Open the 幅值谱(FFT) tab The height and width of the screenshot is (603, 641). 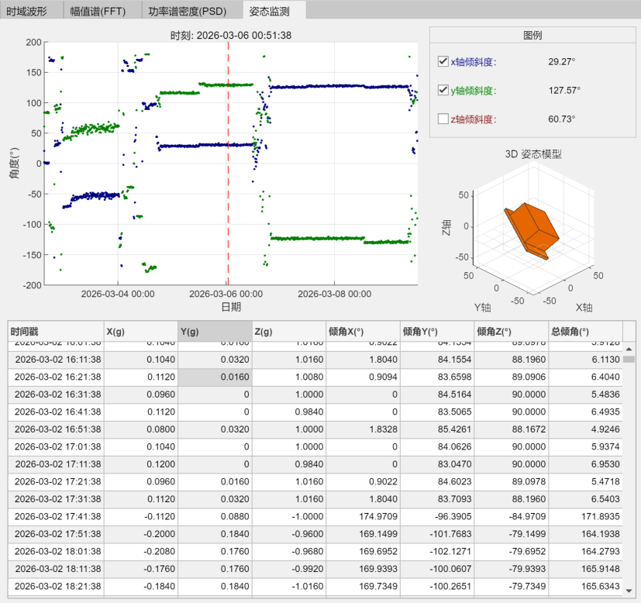98,11
